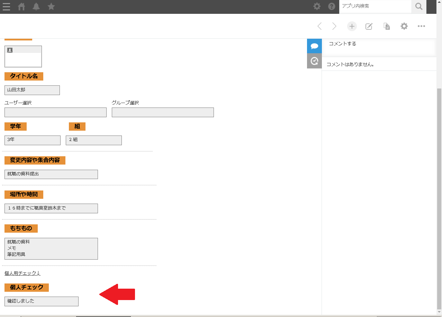Open bookmarks star icon
The height and width of the screenshot is (317, 442).
pyautogui.click(x=51, y=6)
